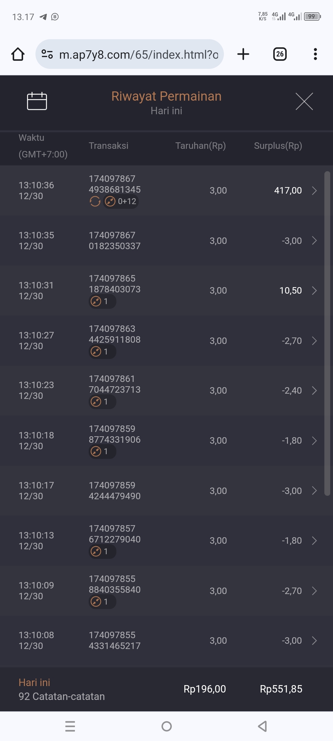Open a new browser tab
Image resolution: width=333 pixels, height=741 pixels.
[243, 54]
